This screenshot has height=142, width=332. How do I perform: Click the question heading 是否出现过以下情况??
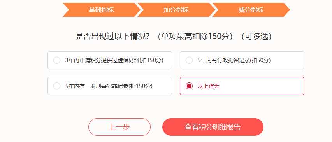pos(112,37)
